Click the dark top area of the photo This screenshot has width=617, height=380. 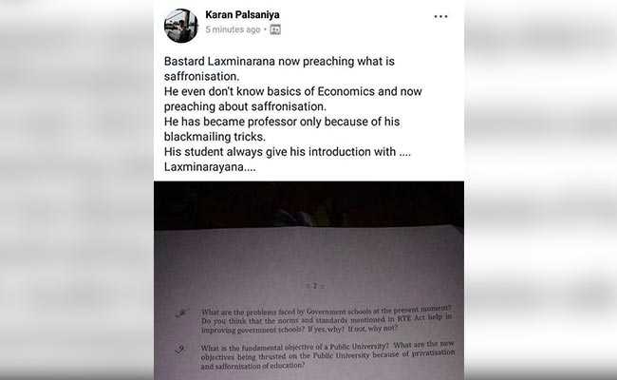(x=308, y=205)
